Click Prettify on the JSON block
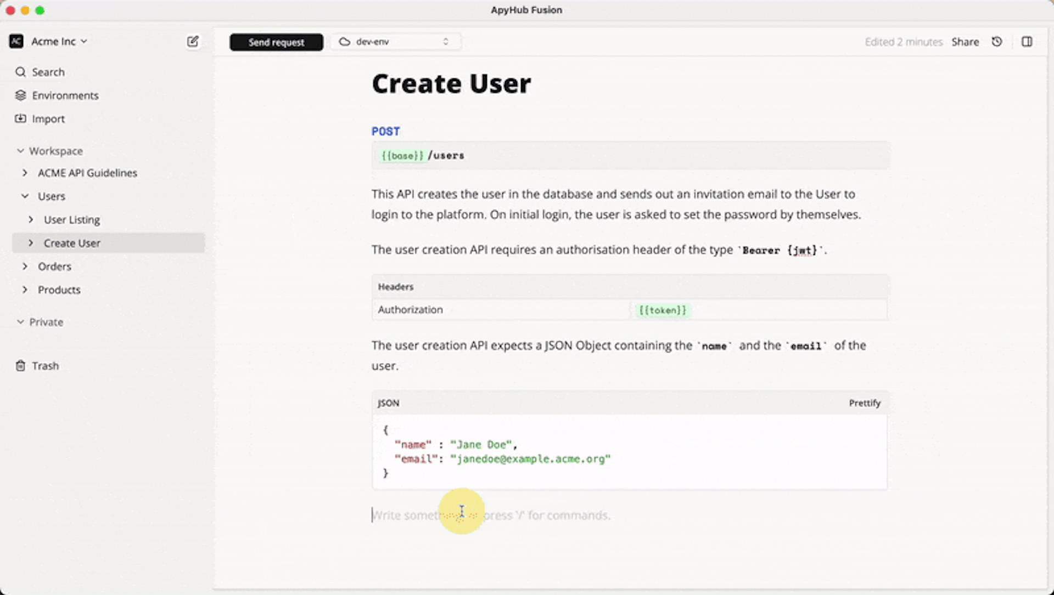The width and height of the screenshot is (1054, 595). (x=865, y=403)
